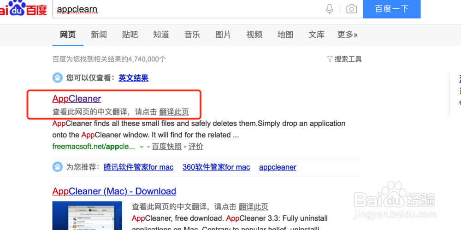Open the 图片 tab
Viewport: 461px width, 230px height.
[x=223, y=35]
